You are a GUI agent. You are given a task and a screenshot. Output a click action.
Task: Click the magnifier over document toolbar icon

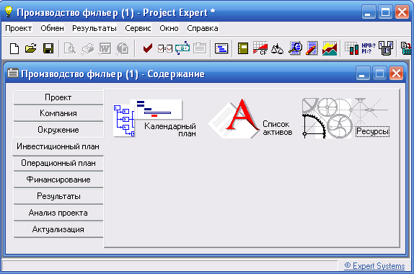click(295, 48)
